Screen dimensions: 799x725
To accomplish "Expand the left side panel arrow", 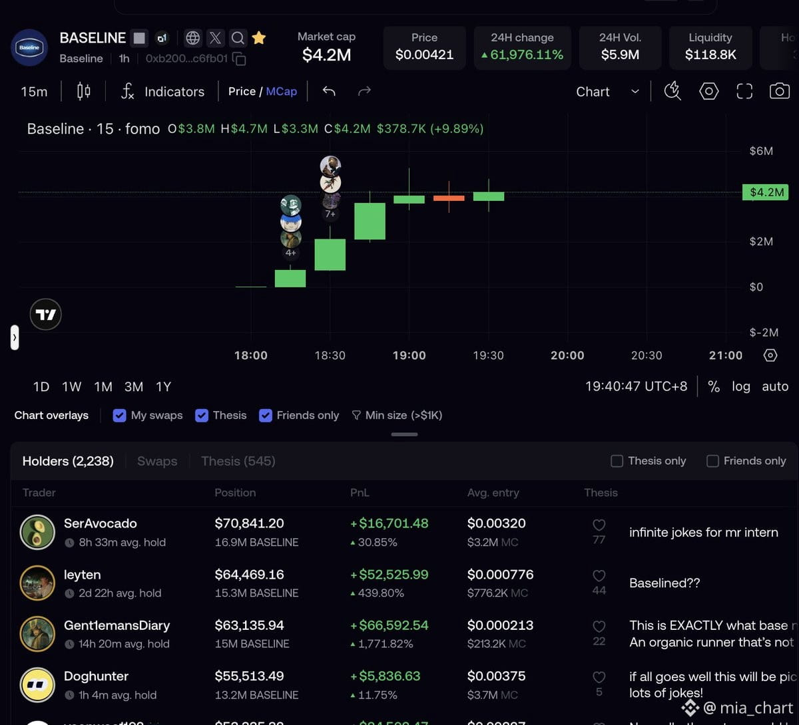I will (15, 338).
